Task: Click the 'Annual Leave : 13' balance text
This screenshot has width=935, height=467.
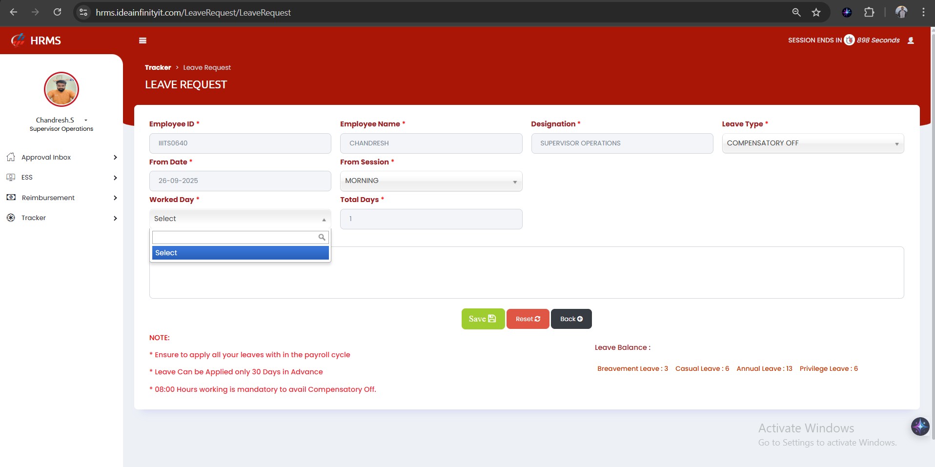Action: (764, 368)
